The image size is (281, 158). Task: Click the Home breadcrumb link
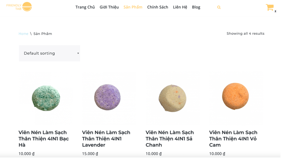(x=24, y=34)
